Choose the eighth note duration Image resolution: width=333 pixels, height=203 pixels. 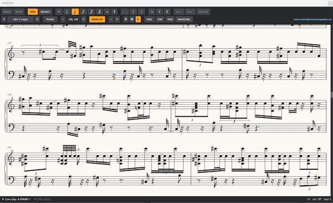coord(83,12)
